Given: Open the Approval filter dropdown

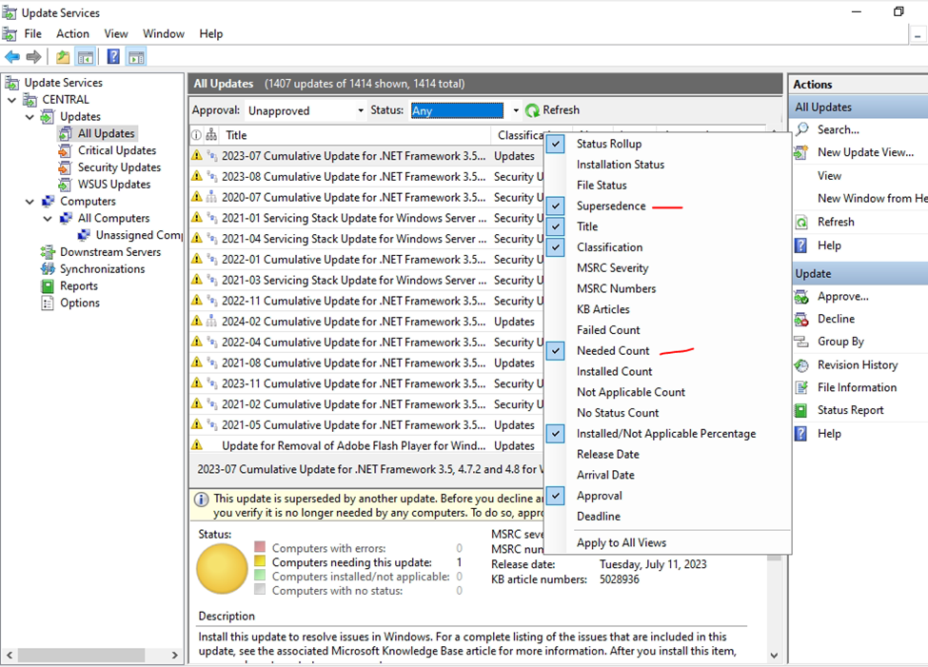Looking at the screenshot, I should click(x=360, y=110).
